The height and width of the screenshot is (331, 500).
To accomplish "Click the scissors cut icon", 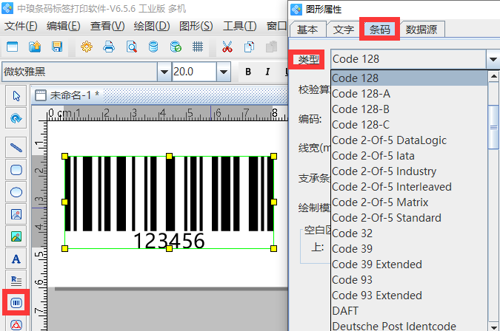I will 227,47.
